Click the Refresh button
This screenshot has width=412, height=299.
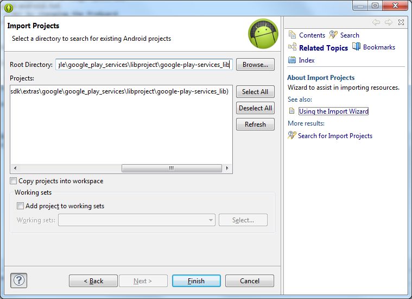(x=255, y=124)
